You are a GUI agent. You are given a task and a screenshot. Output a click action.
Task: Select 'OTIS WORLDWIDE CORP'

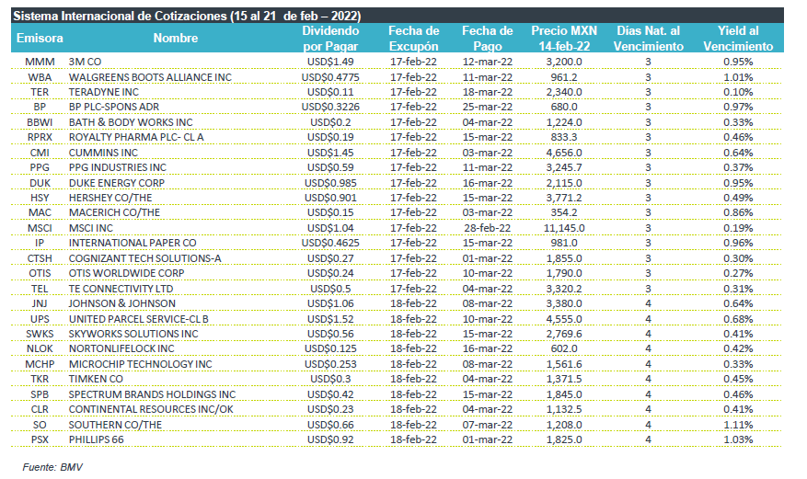tap(127, 273)
